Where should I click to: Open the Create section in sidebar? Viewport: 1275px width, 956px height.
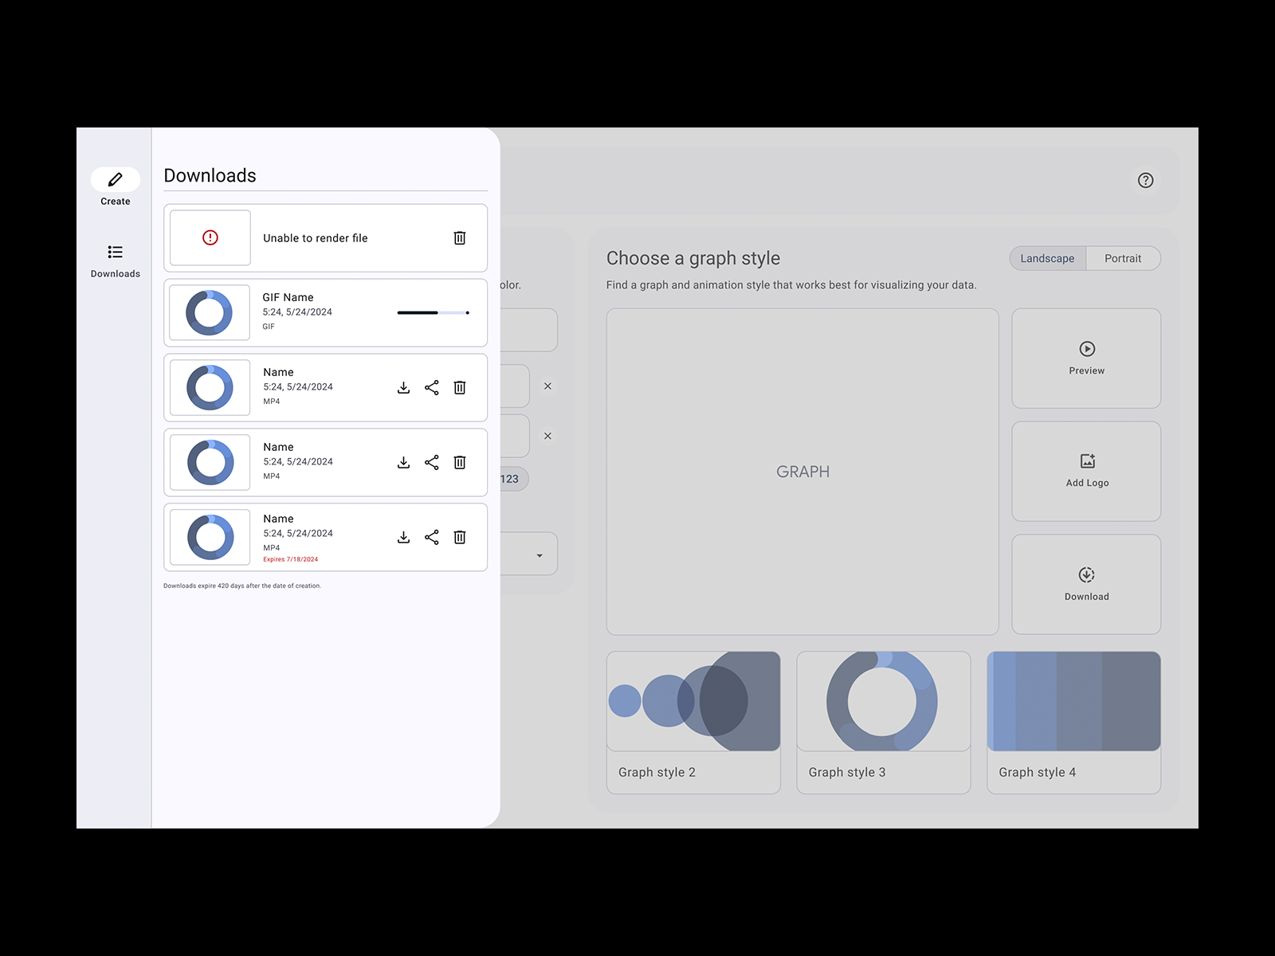coord(116,180)
